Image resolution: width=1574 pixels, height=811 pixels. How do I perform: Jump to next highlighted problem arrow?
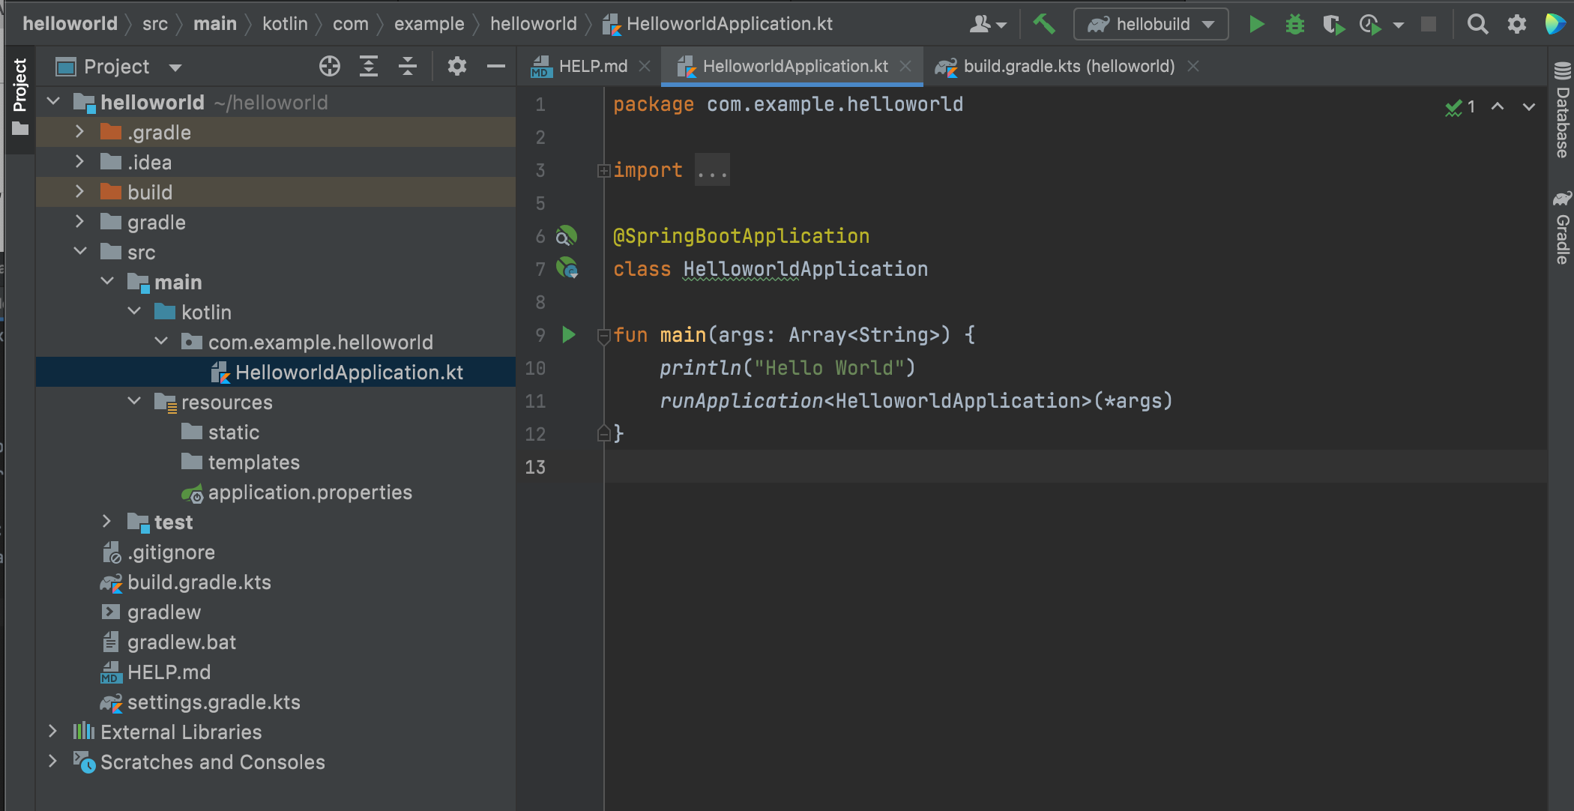coord(1528,107)
